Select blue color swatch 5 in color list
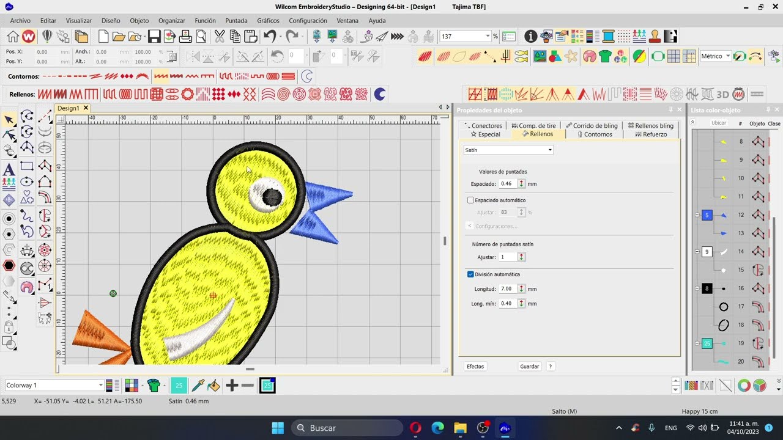The height and width of the screenshot is (440, 783). [x=707, y=215]
